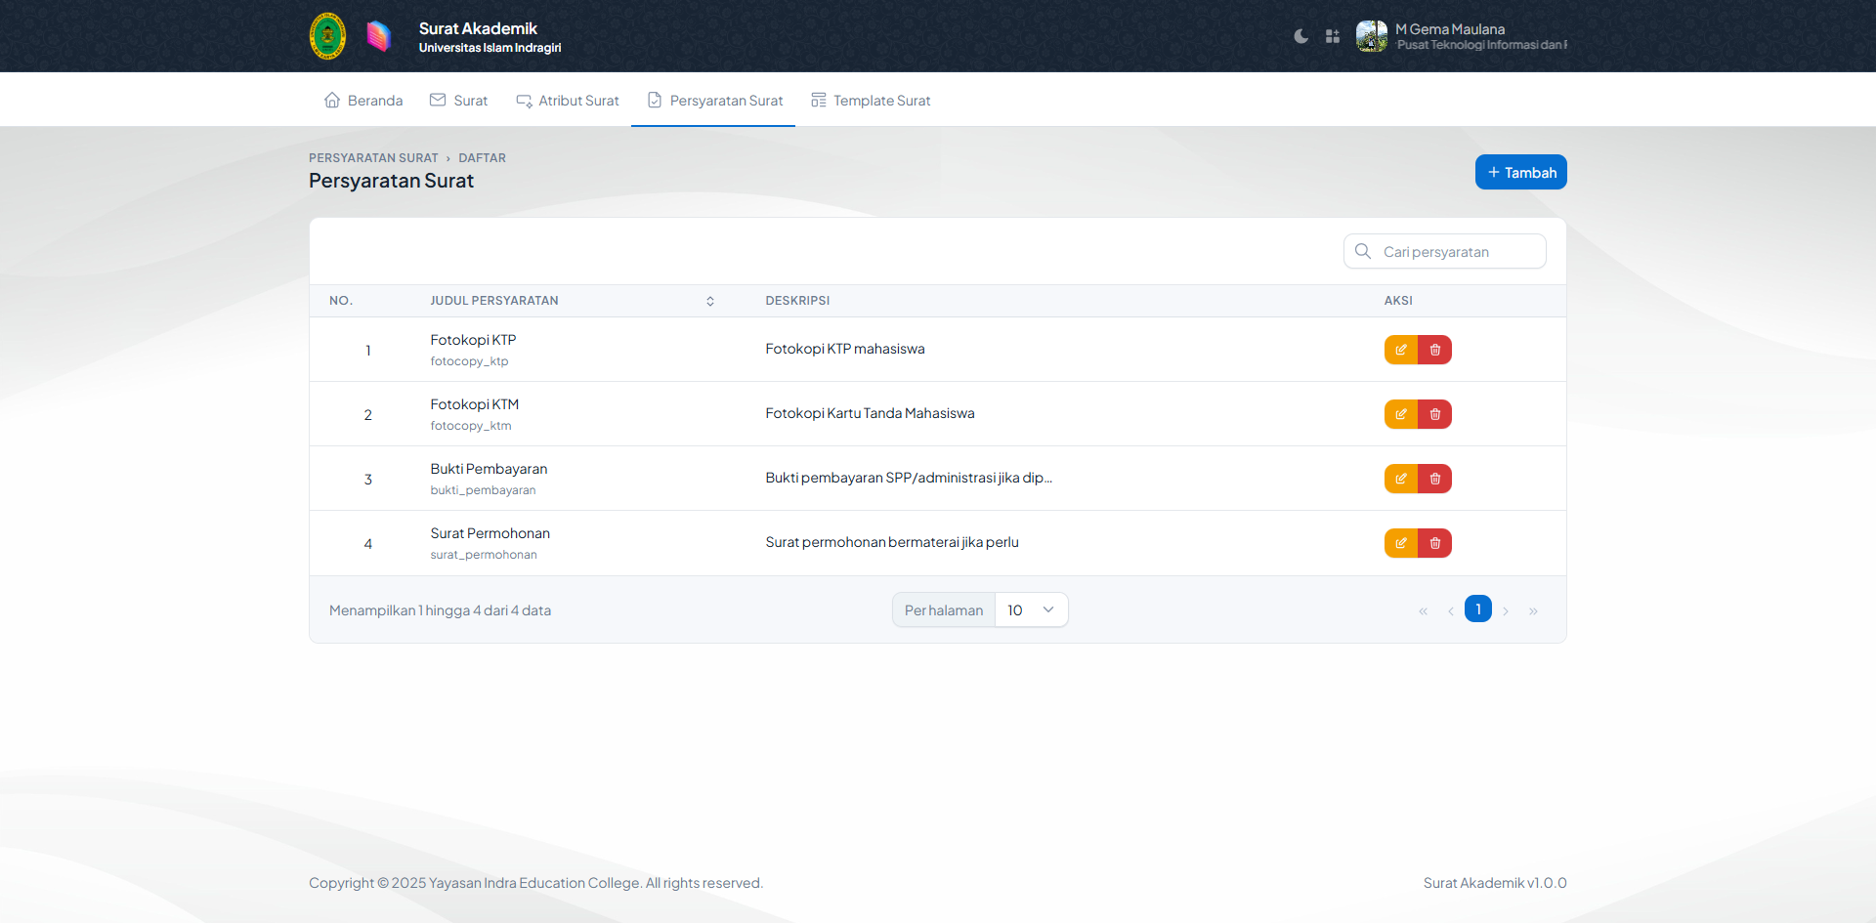The width and height of the screenshot is (1876, 923).
Task: Click the Persyaratan Surat breadcrumb link
Action: (x=373, y=158)
